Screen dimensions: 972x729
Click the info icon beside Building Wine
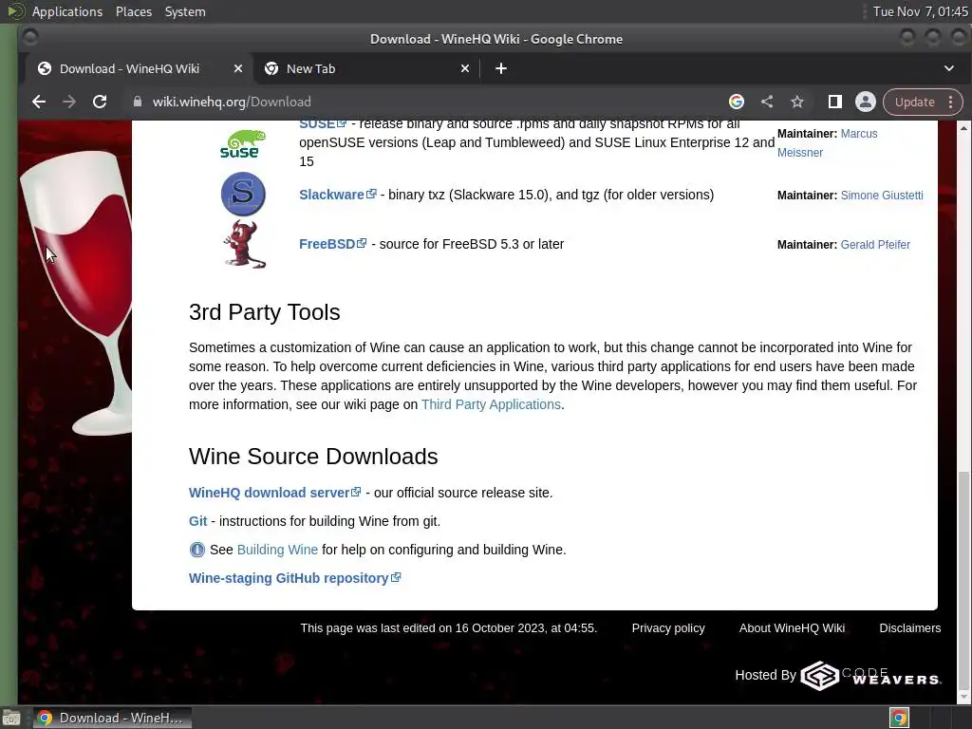click(x=197, y=550)
